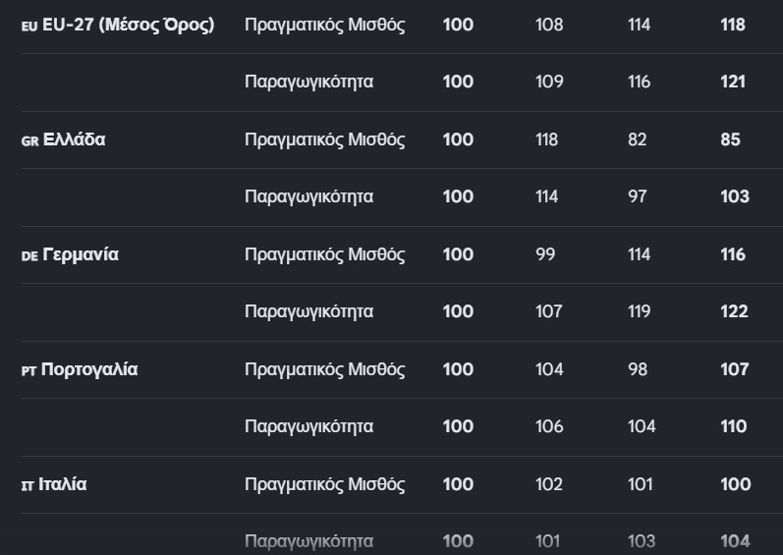Viewport: 783px width, 555px height.
Task: Click the IT country code badge
Action: click(x=28, y=486)
